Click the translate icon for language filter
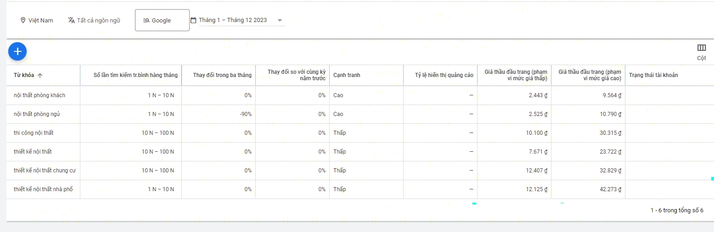714x232 pixels. 71,20
